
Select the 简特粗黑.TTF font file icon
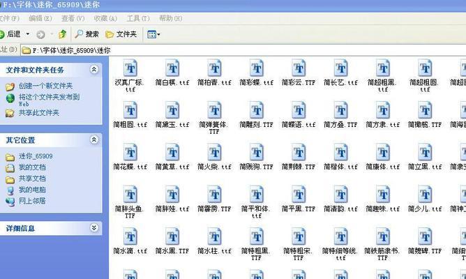257,237
